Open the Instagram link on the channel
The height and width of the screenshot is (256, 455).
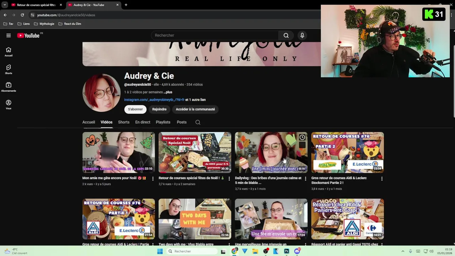154,100
